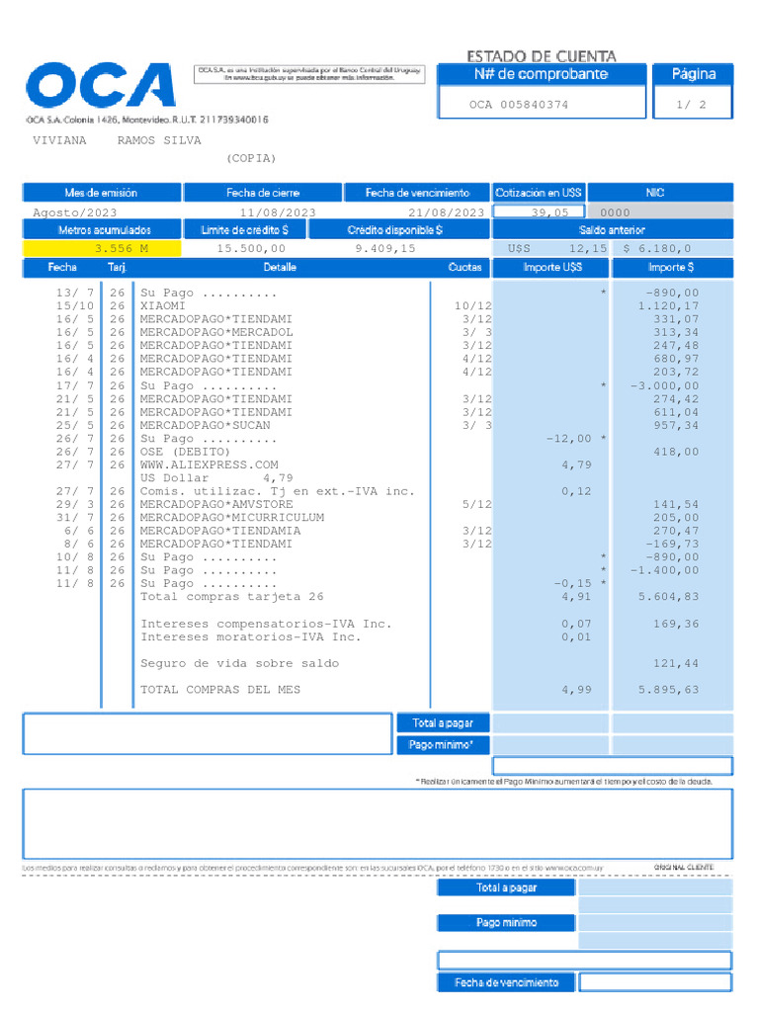The height and width of the screenshot is (1012, 759).
Task: Click the bottom Total a pagar label
Action: [506, 888]
